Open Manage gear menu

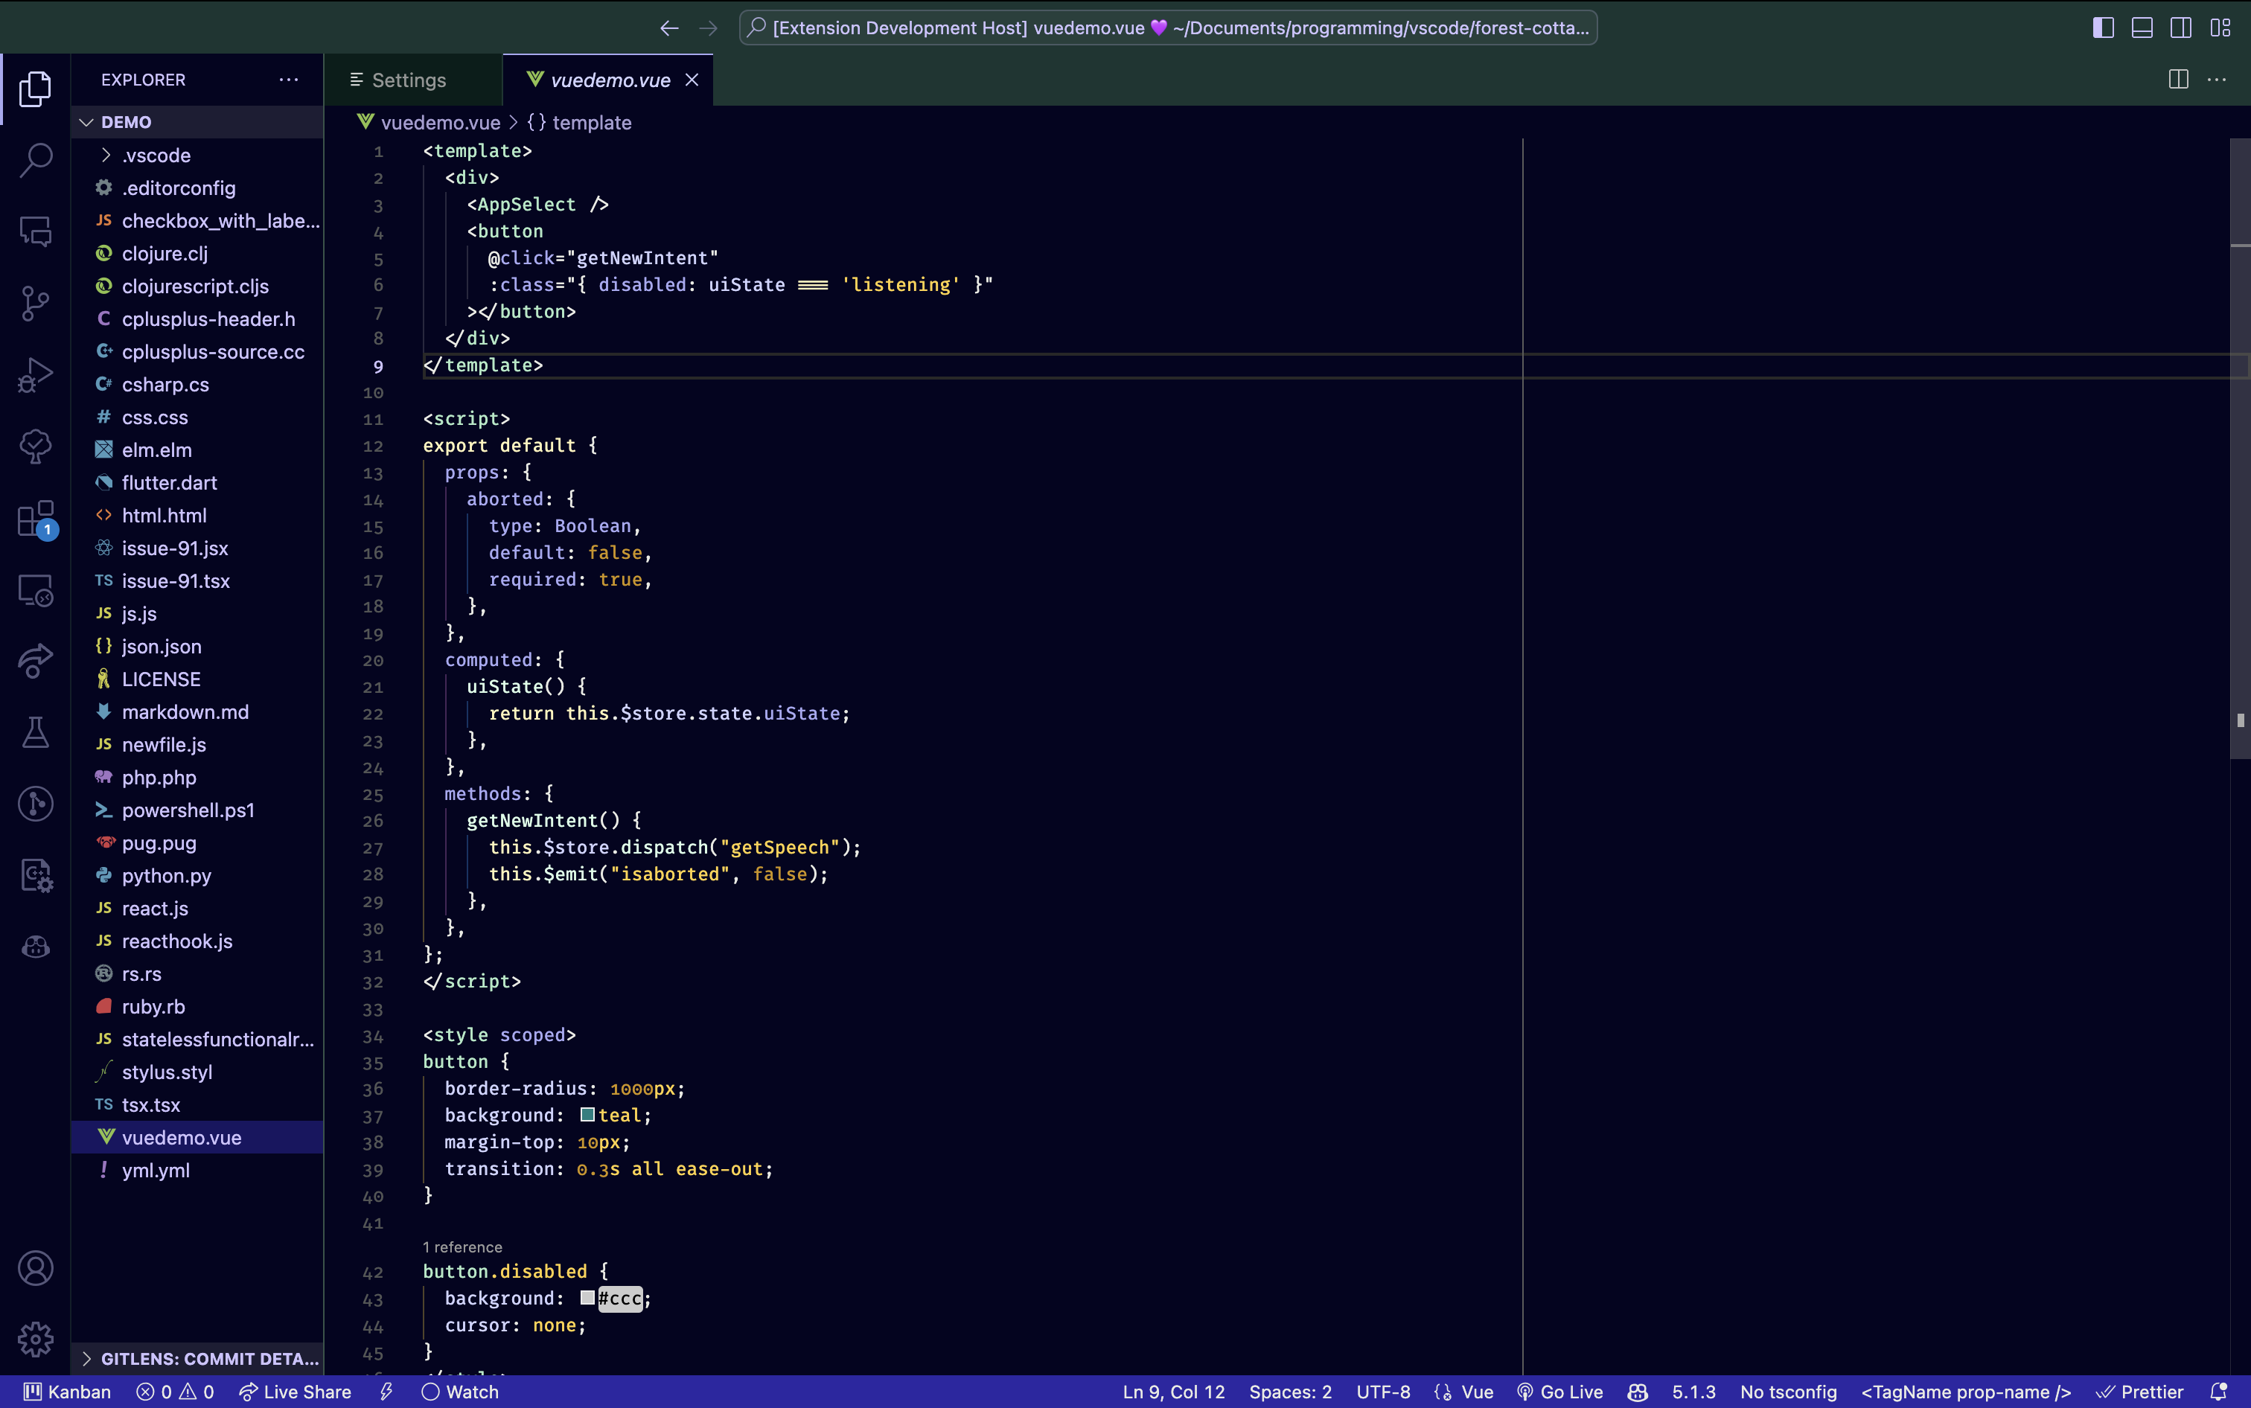click(x=36, y=1340)
